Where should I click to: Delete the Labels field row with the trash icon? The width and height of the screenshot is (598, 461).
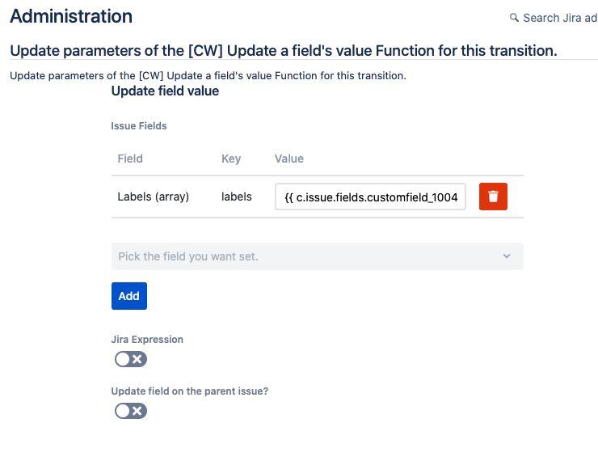point(493,197)
